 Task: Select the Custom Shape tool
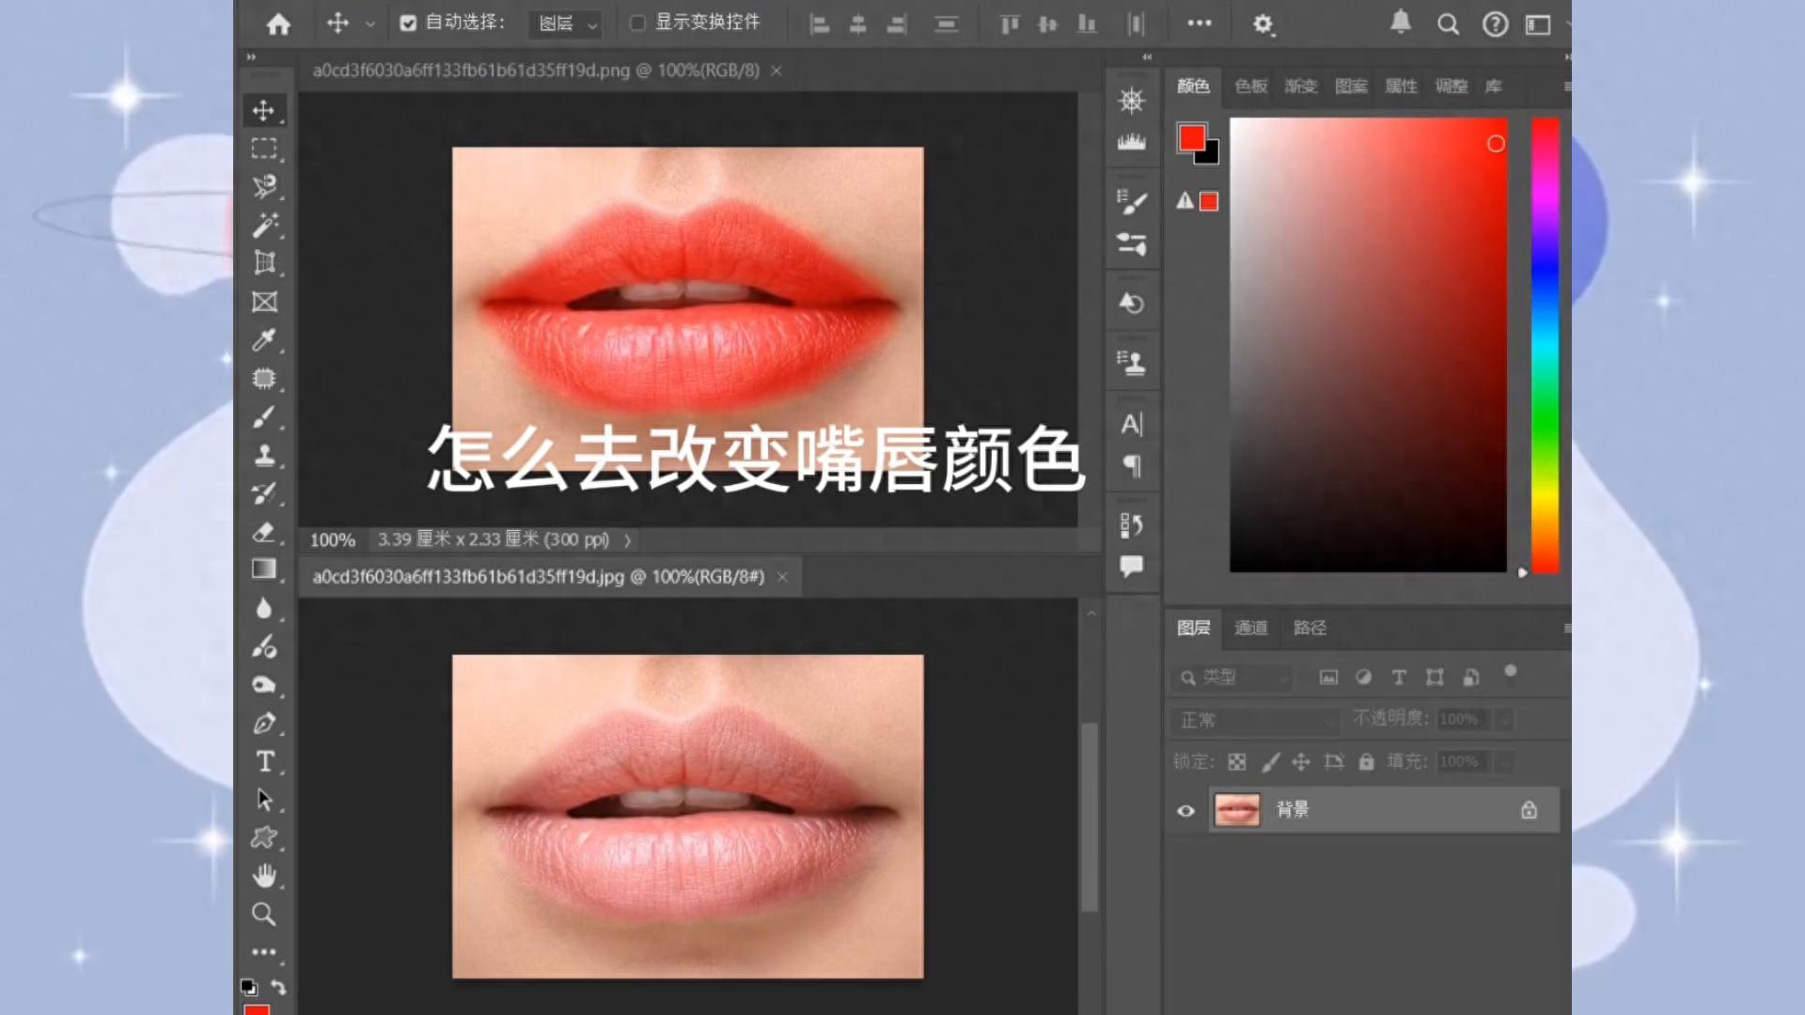pyautogui.click(x=264, y=837)
